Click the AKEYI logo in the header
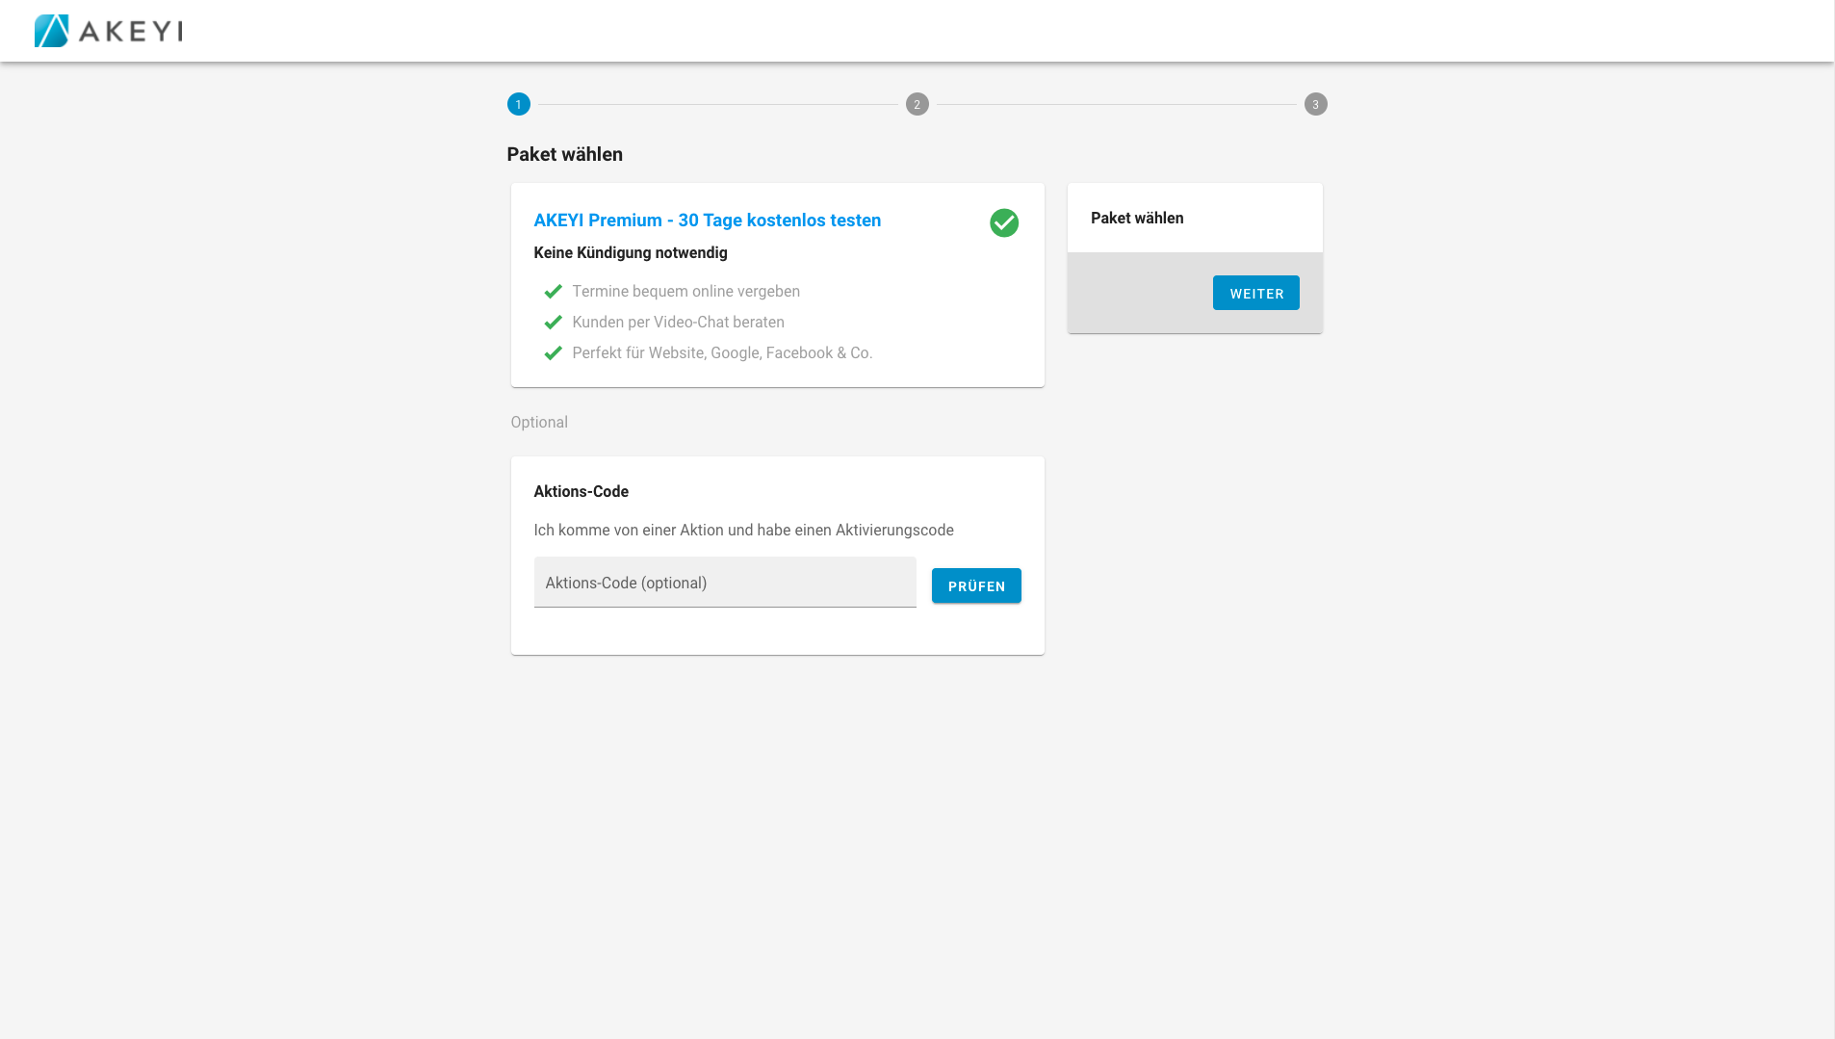 (x=109, y=31)
